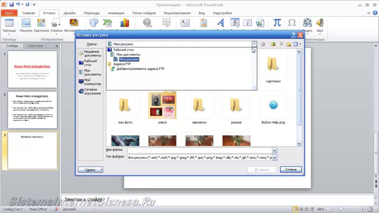Click the Отмена cancel button

291,170
